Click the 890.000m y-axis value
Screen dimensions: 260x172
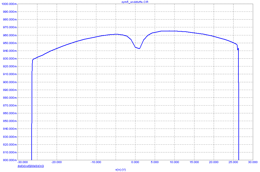[10, 90]
